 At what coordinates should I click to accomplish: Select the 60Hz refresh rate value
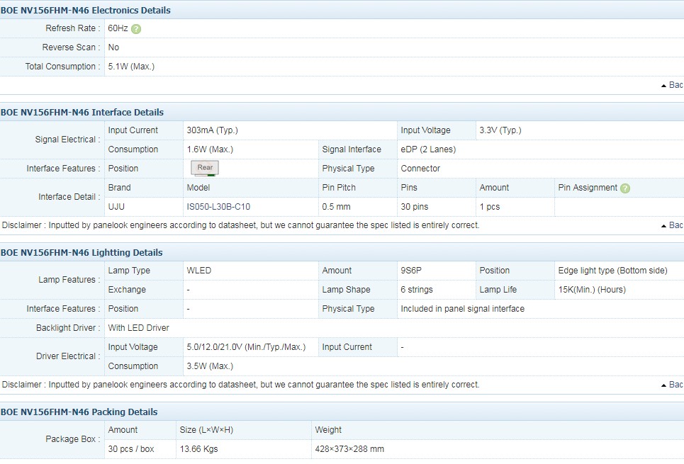(x=118, y=28)
